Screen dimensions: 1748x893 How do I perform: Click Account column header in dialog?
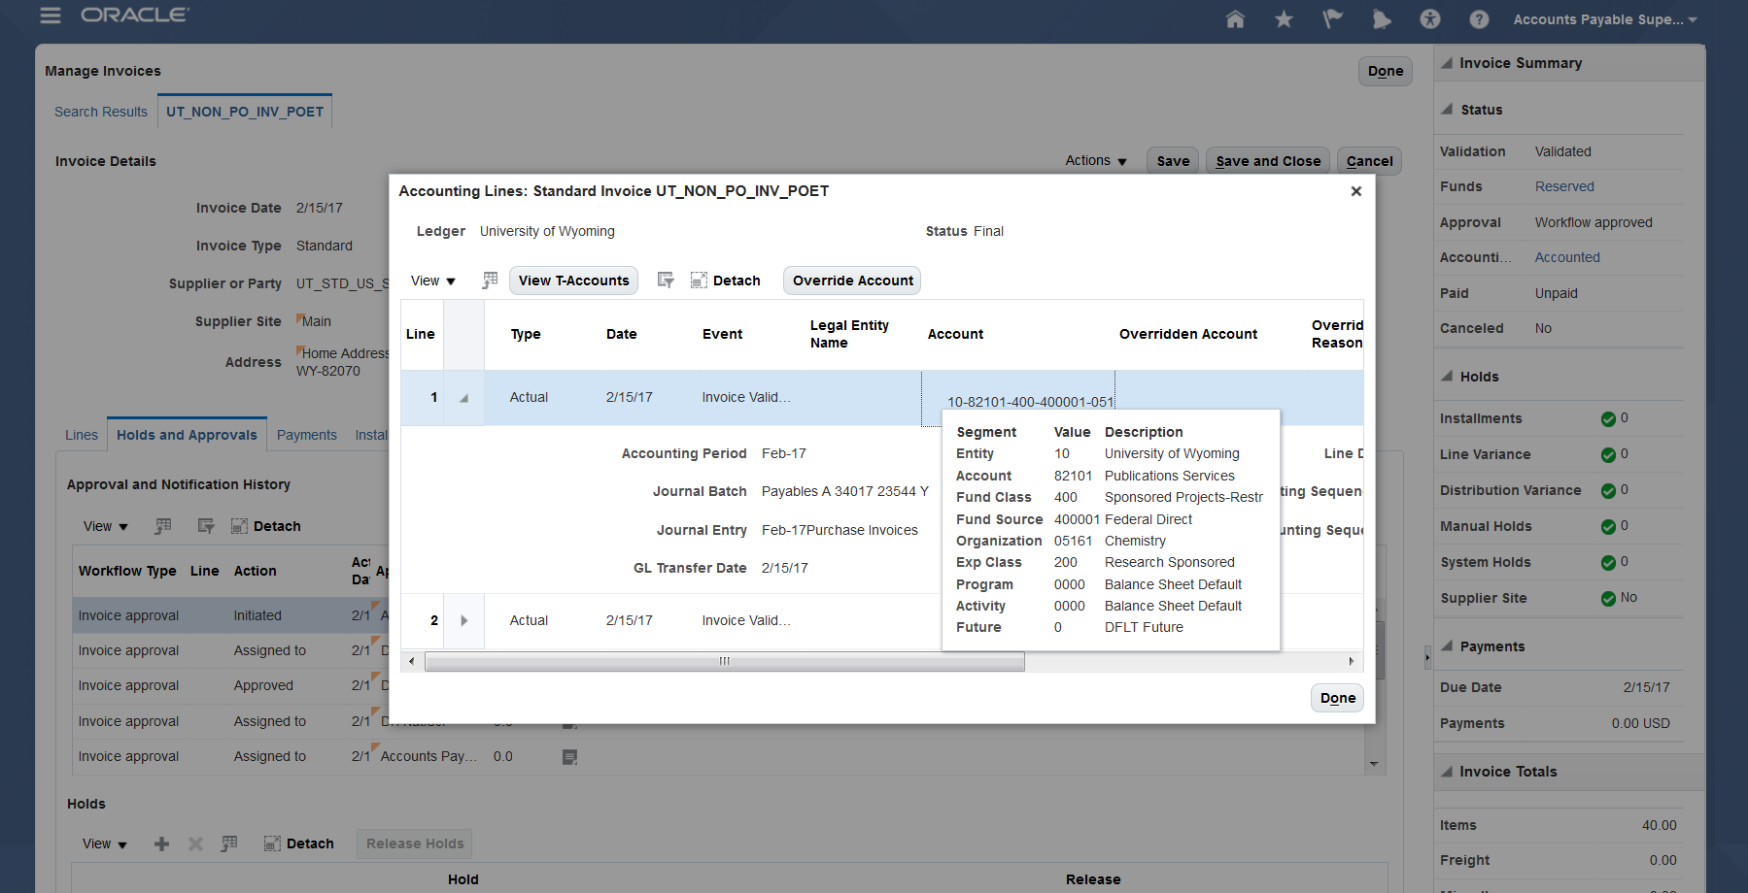point(955,334)
